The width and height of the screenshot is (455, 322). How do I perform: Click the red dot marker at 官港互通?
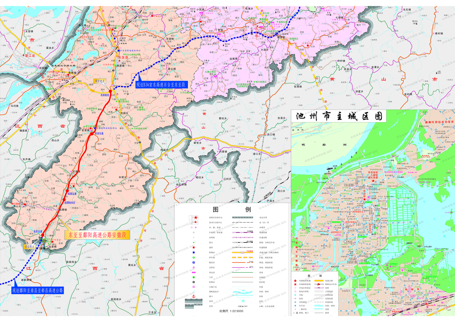pos(91,134)
